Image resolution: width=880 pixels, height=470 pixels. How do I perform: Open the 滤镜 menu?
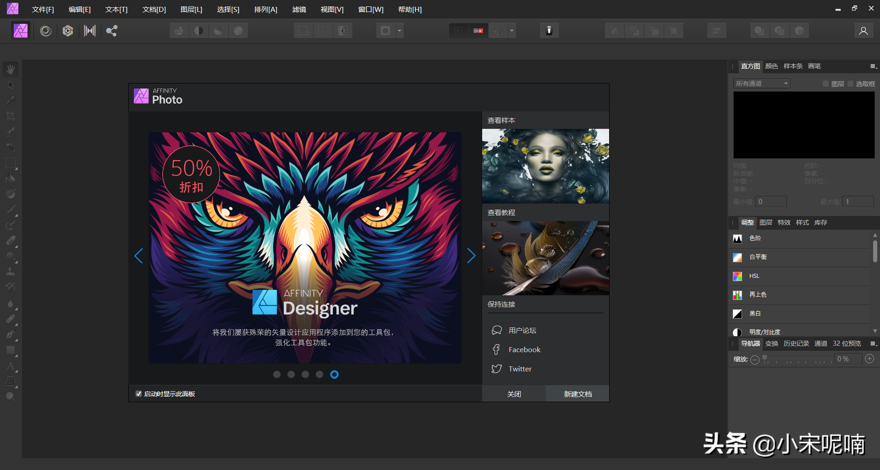pyautogui.click(x=299, y=9)
